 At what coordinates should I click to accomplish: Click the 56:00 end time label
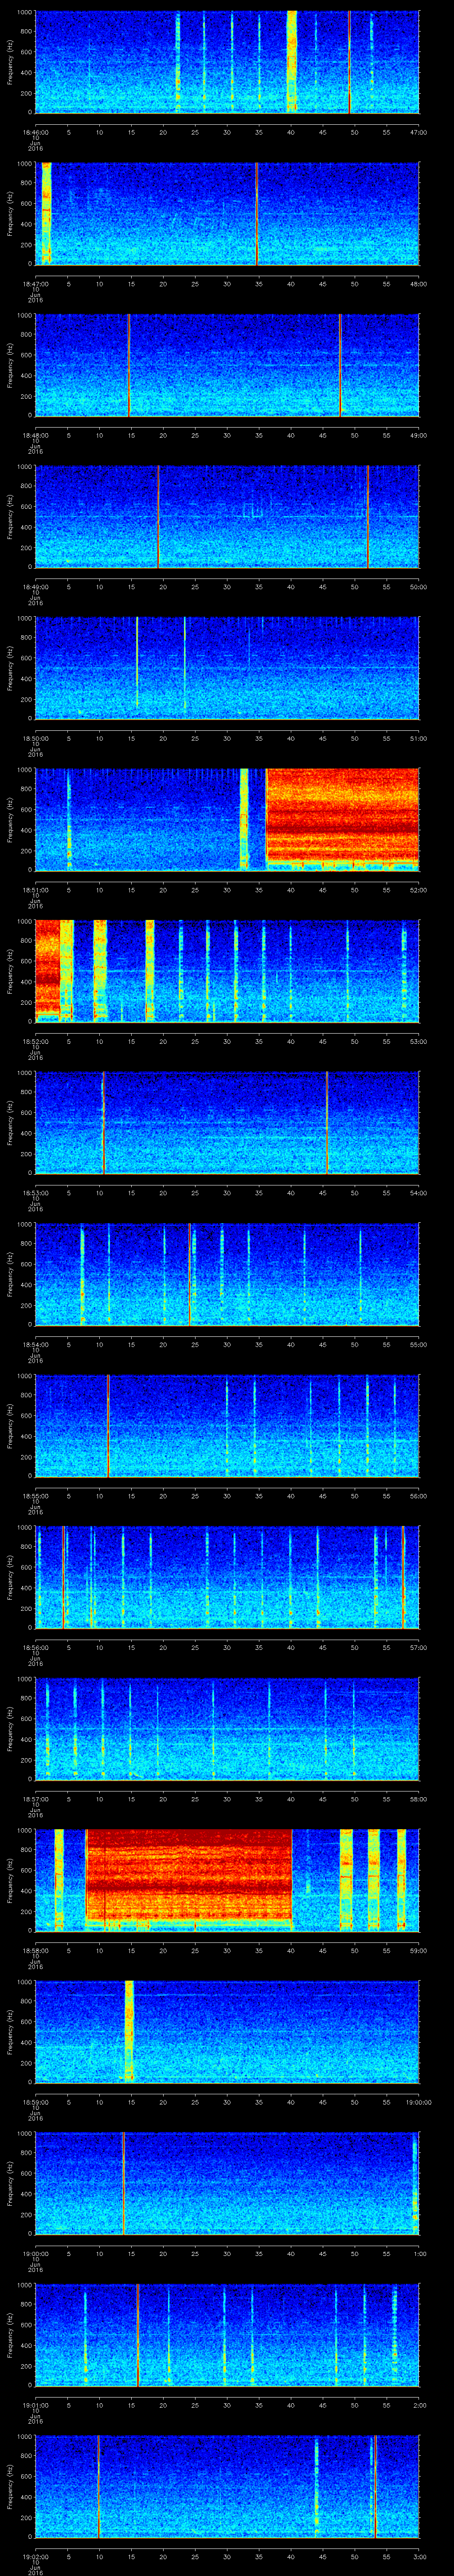[418, 1496]
